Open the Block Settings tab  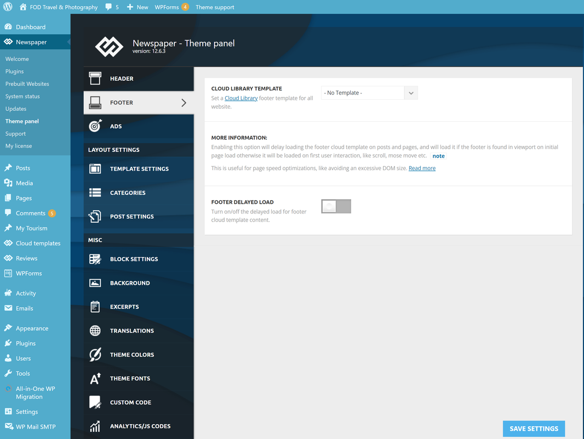pyautogui.click(x=139, y=259)
